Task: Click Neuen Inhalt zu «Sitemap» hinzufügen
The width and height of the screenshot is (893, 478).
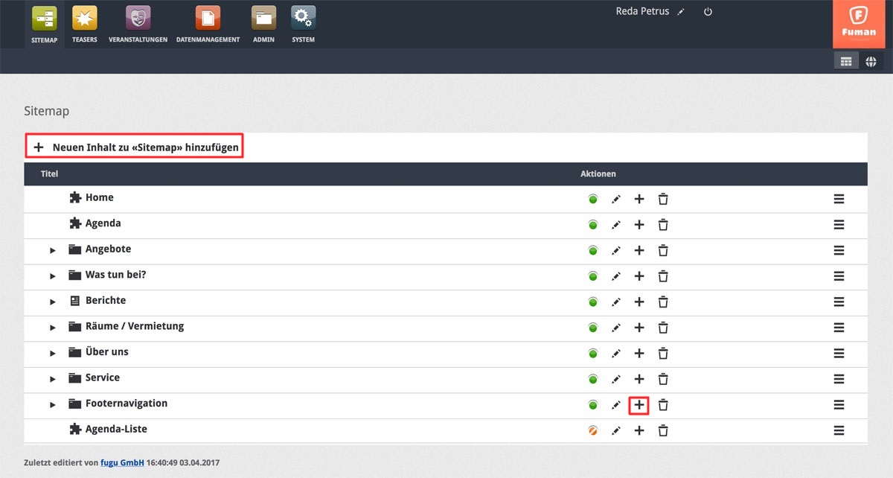Action: [136, 147]
